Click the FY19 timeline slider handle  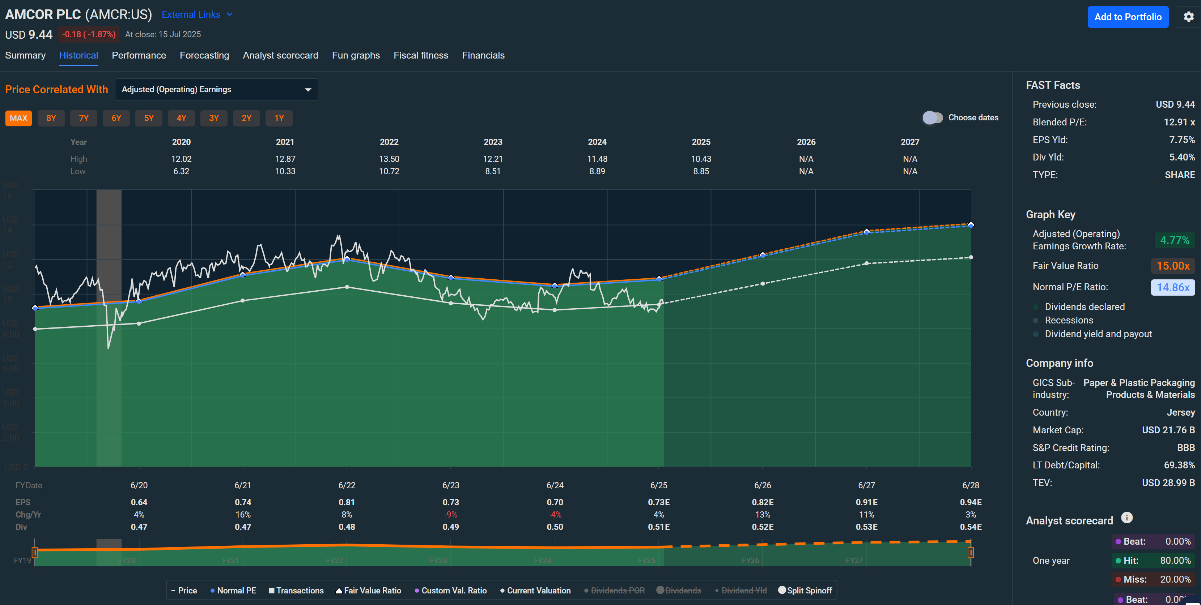click(35, 552)
